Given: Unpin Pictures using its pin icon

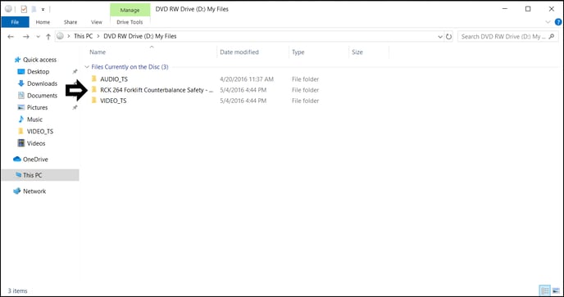Looking at the screenshot, I should pos(75,107).
